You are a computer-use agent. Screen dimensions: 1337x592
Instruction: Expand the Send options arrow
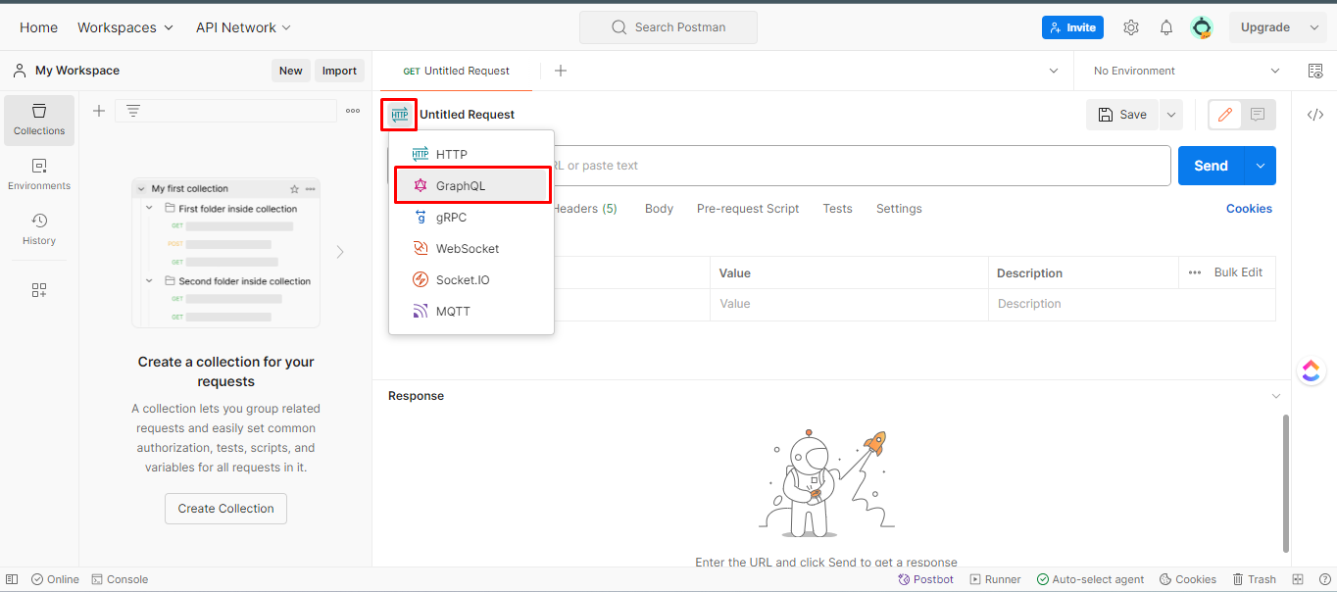1261,166
